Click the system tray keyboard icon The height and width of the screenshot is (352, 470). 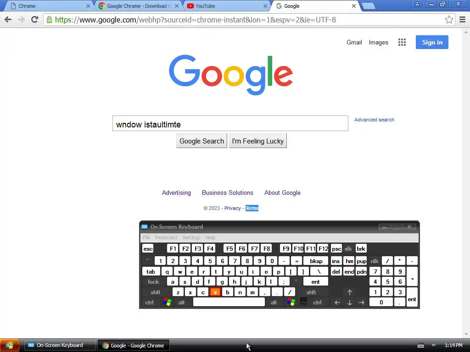coord(421,346)
